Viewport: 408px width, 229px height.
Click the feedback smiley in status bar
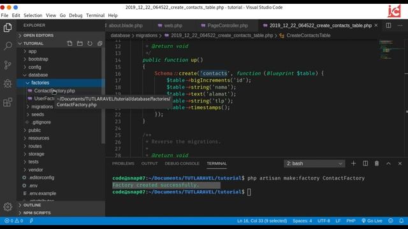391,221
